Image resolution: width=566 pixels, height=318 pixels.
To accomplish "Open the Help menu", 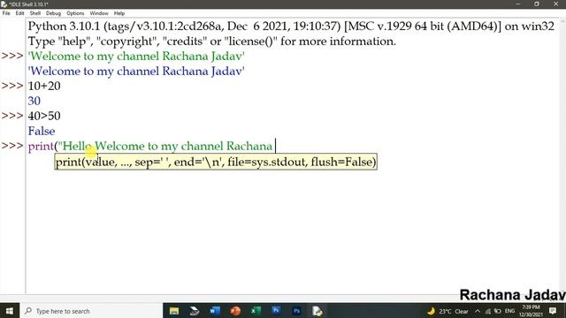I will click(119, 13).
